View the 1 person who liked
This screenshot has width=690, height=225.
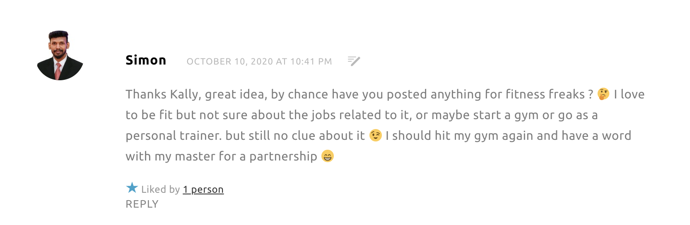pos(203,189)
